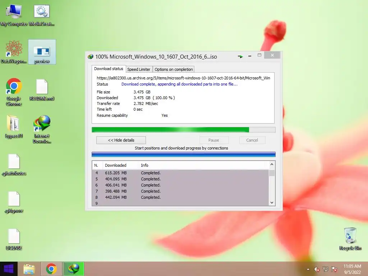Select connection row 6 with 406.041 MB

[x=180, y=185]
